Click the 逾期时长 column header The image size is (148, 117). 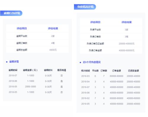point(48,70)
